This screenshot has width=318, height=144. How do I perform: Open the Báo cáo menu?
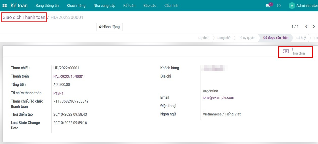pyautogui.click(x=150, y=6)
